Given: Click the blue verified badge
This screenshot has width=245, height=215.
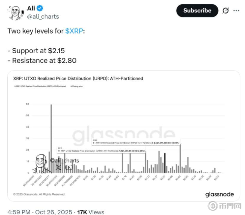Looking at the screenshot, I should [40, 8].
